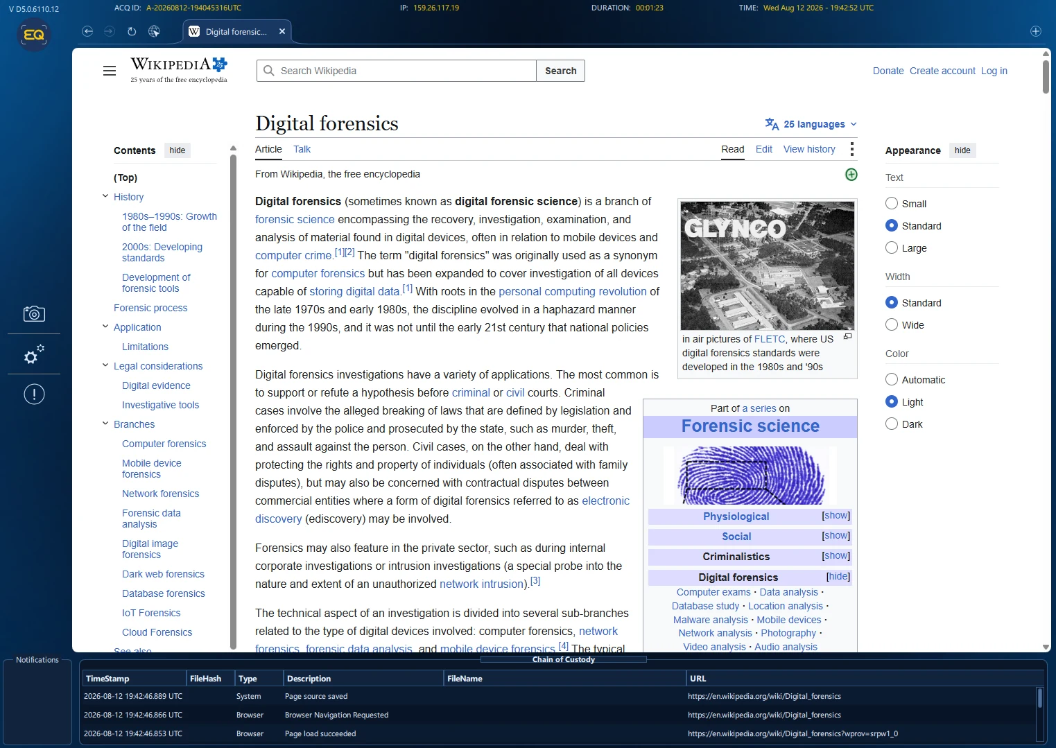
Task: Click the Log in link
Action: pos(994,71)
